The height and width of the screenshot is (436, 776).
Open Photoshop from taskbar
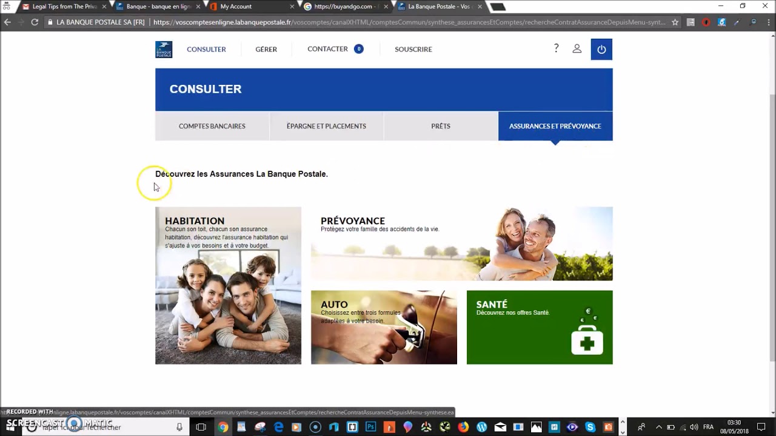click(370, 427)
